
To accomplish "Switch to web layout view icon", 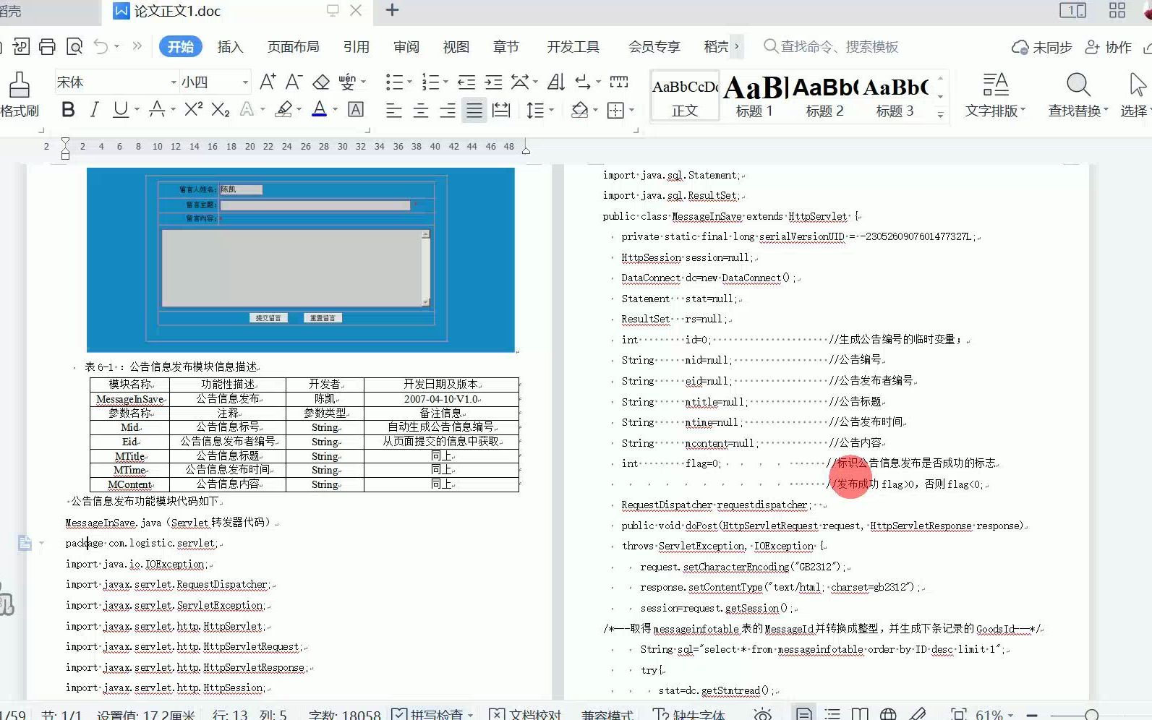I will [888, 714].
